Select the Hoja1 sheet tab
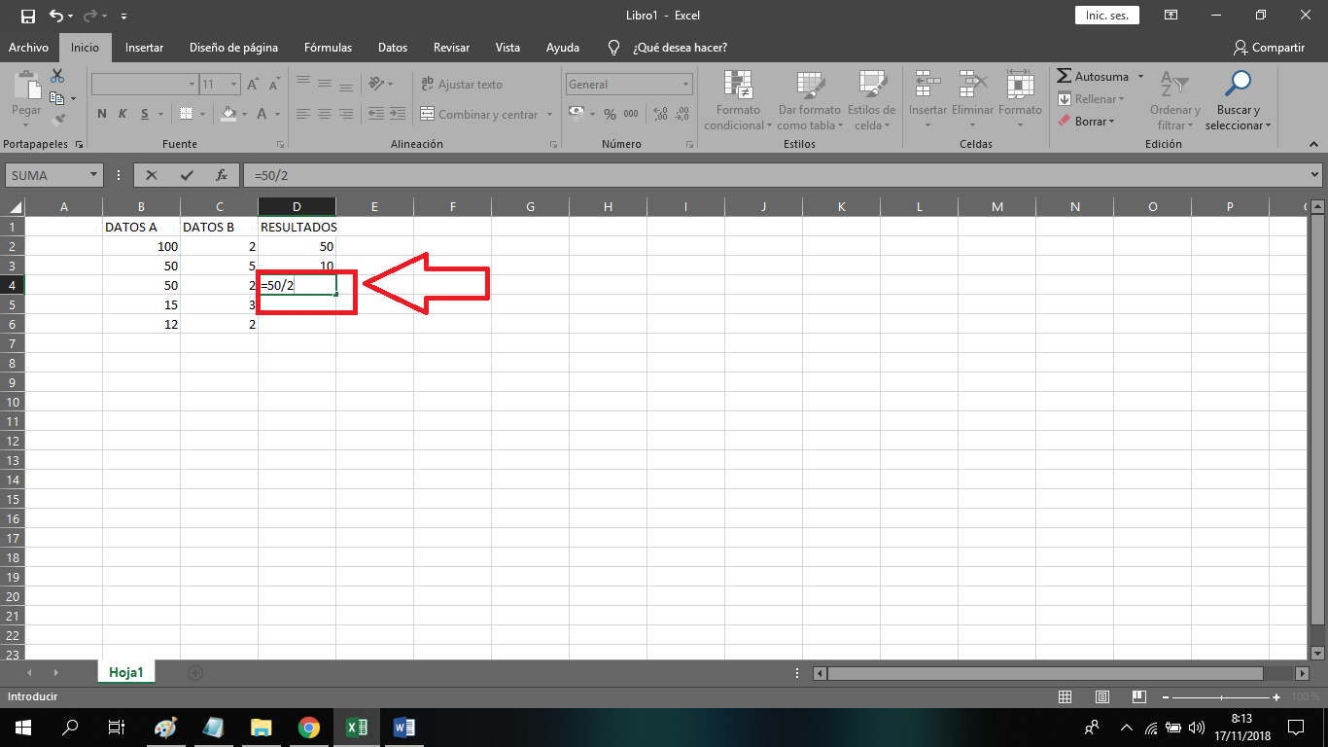This screenshot has width=1328, height=747. [126, 672]
